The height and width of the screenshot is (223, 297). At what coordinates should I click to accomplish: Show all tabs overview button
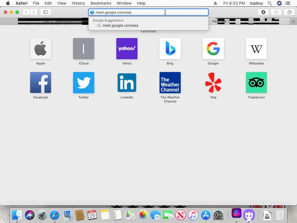tap(289, 12)
